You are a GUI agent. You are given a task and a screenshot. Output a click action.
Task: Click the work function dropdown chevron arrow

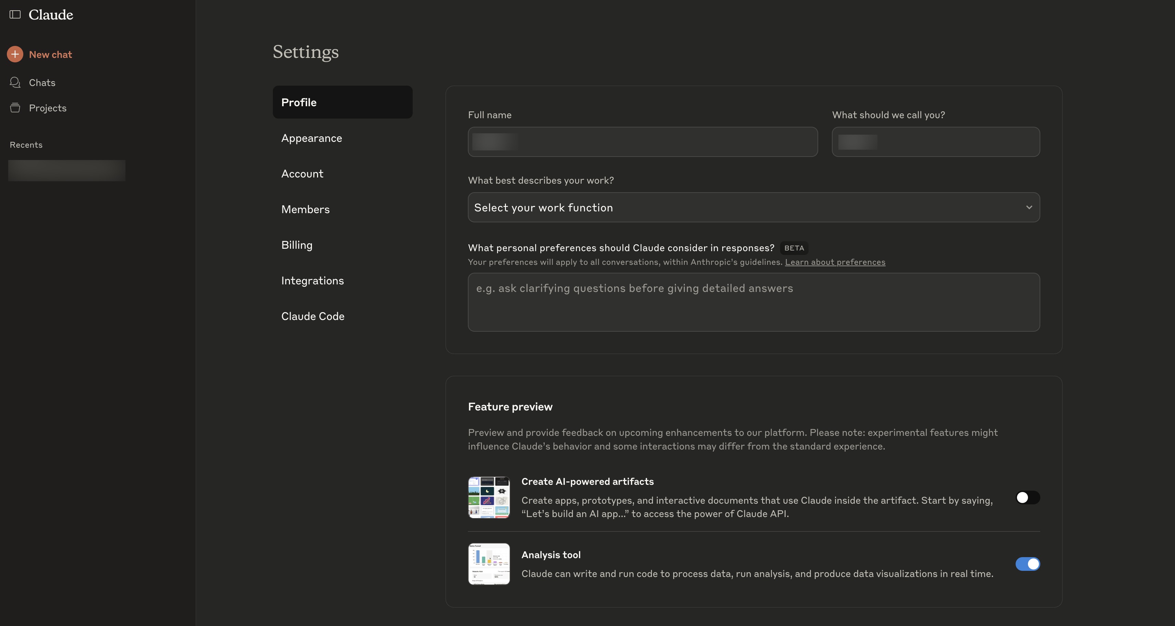(x=1029, y=207)
